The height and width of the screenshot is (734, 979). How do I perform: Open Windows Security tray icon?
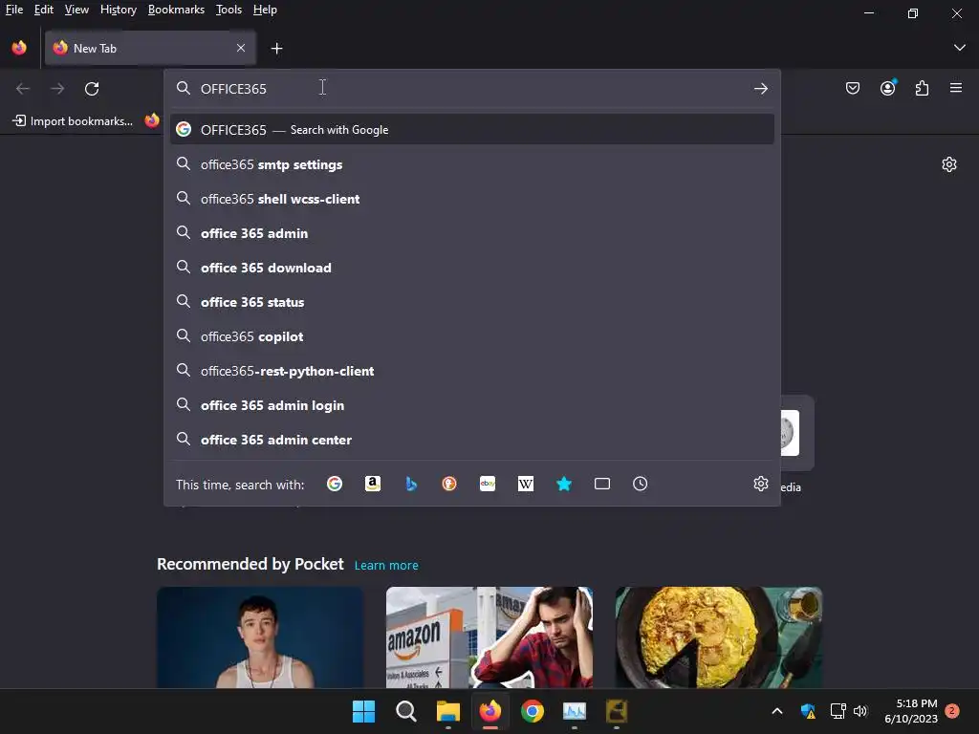coord(807,711)
